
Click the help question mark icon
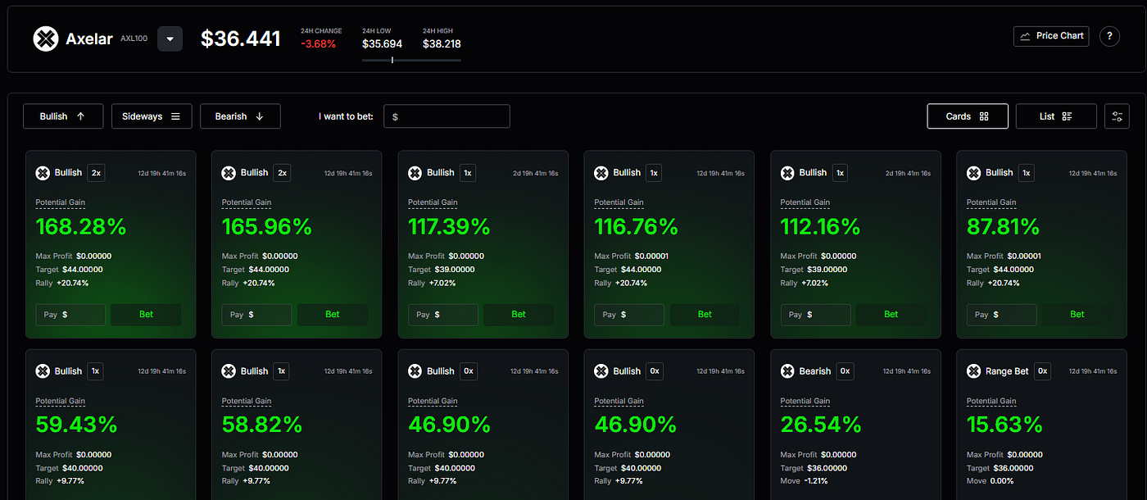[x=1109, y=36]
